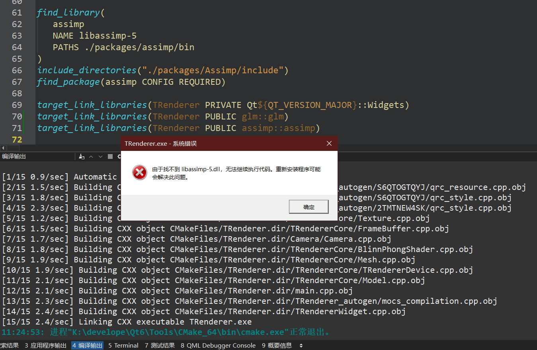This screenshot has width=537, height=350.
Task: Open compile output settings gear
Action: [x=119, y=156]
